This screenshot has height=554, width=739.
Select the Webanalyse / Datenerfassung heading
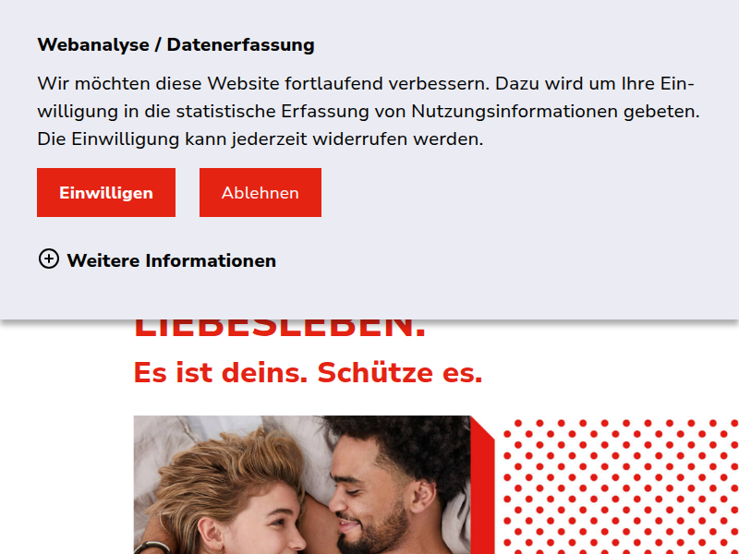(176, 44)
